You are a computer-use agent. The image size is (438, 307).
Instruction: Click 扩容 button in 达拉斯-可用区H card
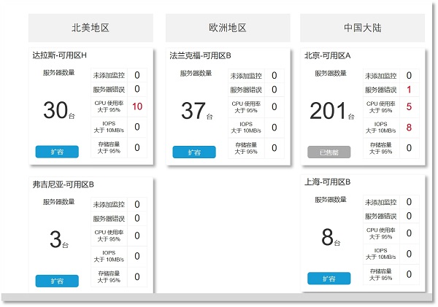(x=57, y=152)
